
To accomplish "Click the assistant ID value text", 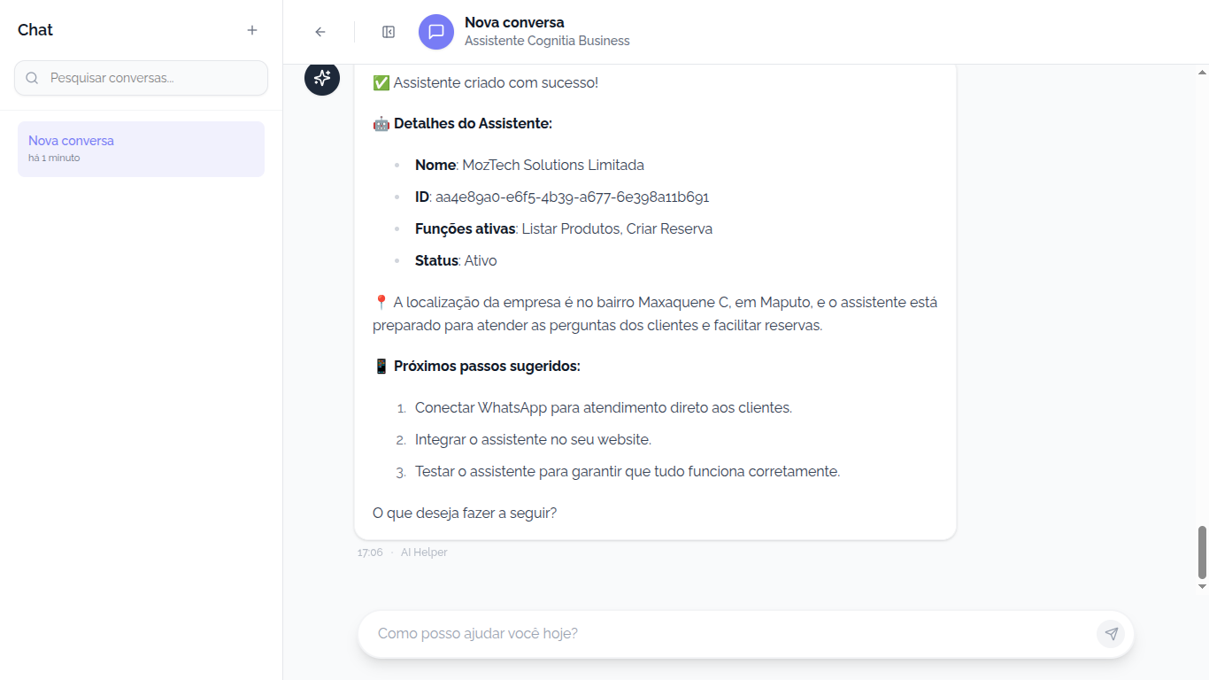I will tap(572, 197).
